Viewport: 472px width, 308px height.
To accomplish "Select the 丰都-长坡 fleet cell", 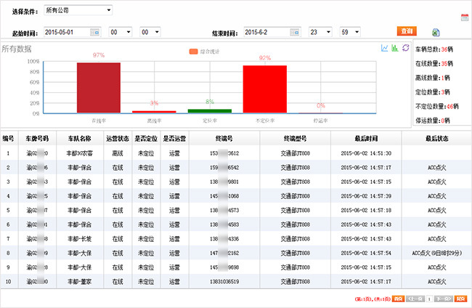I will (79, 239).
